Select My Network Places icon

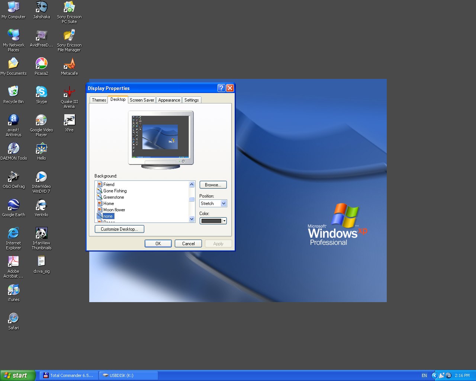tap(13, 41)
